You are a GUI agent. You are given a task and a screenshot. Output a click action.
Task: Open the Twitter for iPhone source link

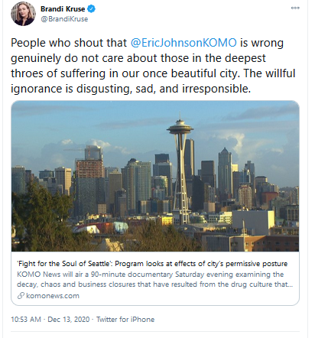[x=125, y=320]
